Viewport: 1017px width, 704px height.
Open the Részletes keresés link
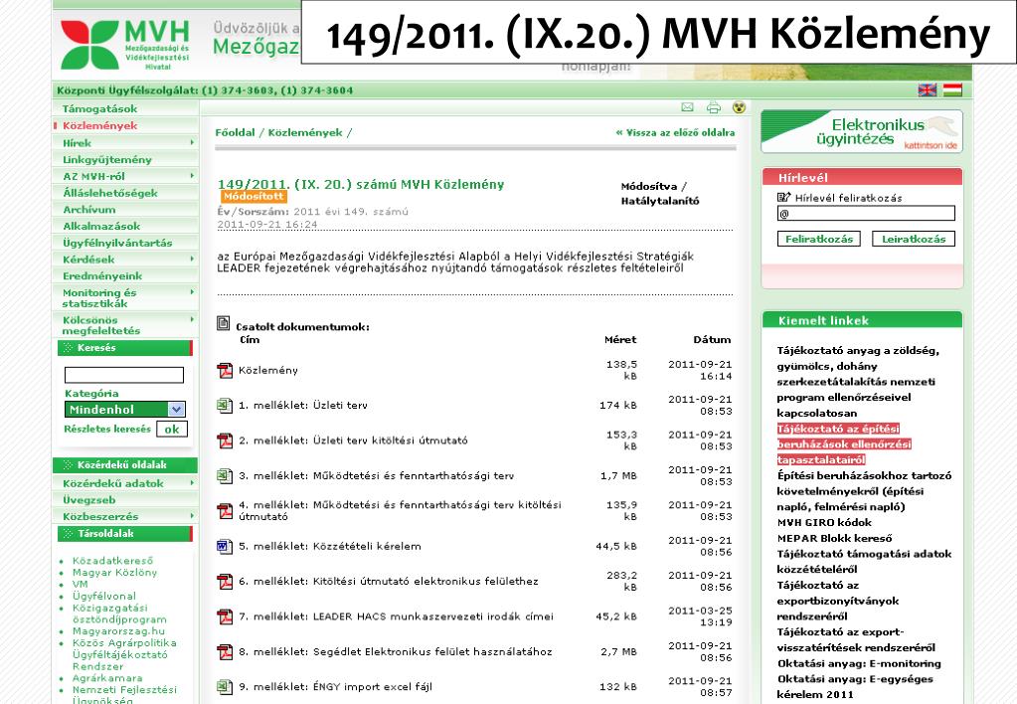[107, 429]
